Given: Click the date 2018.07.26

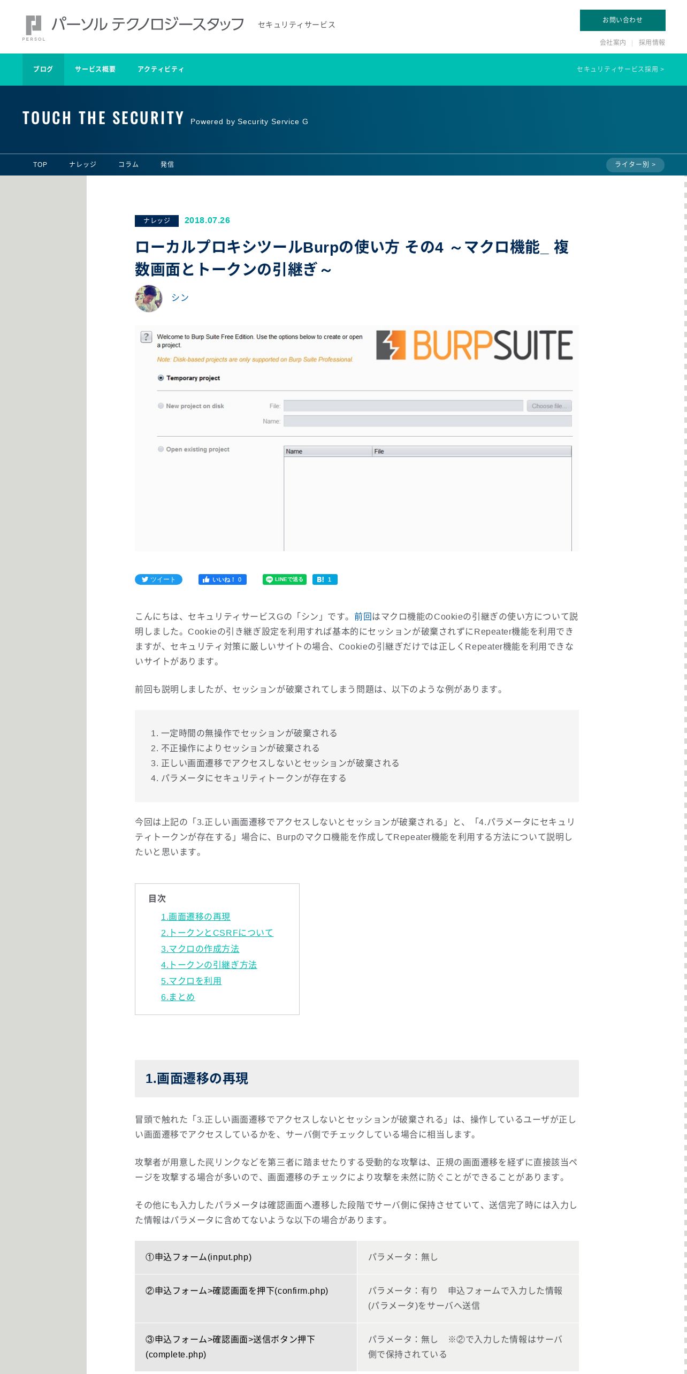Looking at the screenshot, I should (x=207, y=220).
